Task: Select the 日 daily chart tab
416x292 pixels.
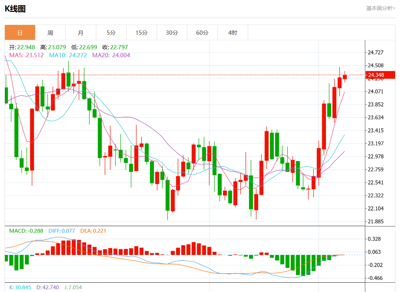Action: [x=20, y=33]
